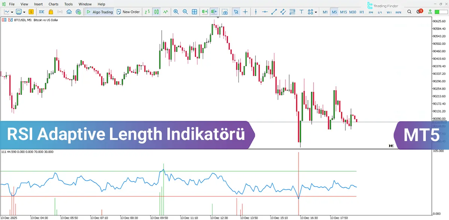This screenshot has width=449, height=220.
Task: Switch timeframe to M15
Action: pyautogui.click(x=343, y=12)
